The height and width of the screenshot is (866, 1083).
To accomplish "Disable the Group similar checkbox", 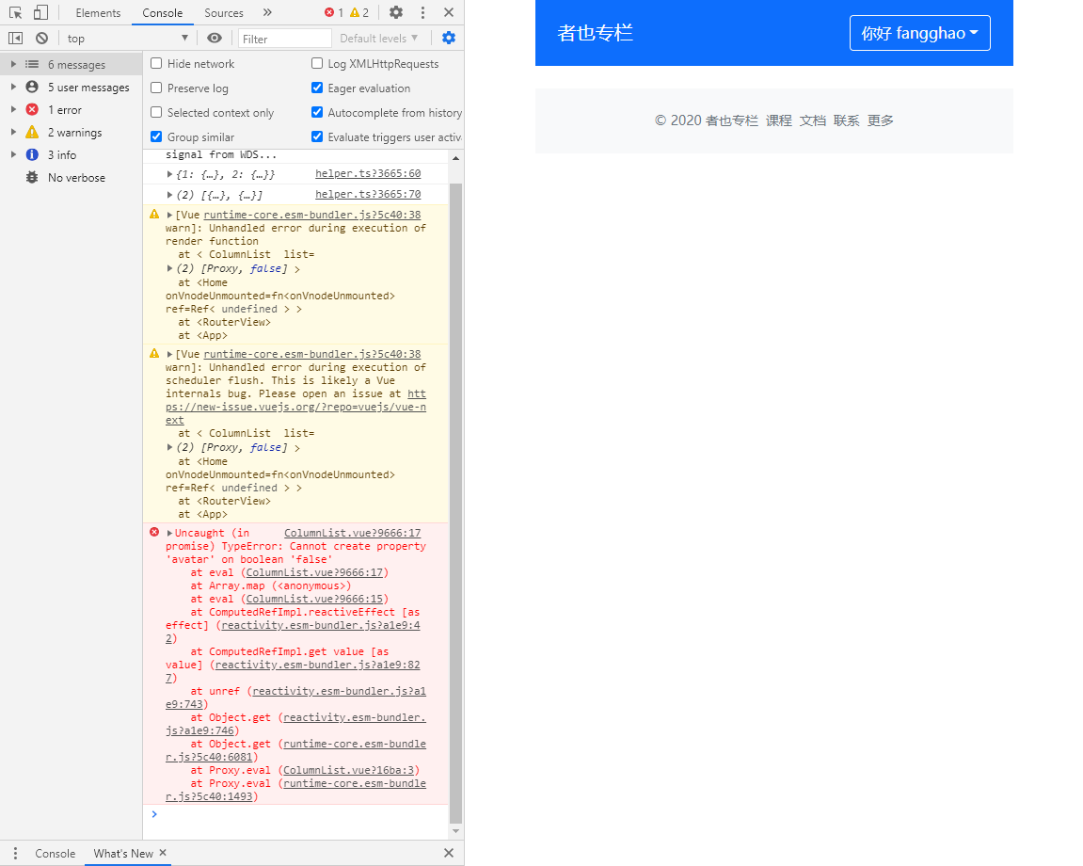I will 157,136.
